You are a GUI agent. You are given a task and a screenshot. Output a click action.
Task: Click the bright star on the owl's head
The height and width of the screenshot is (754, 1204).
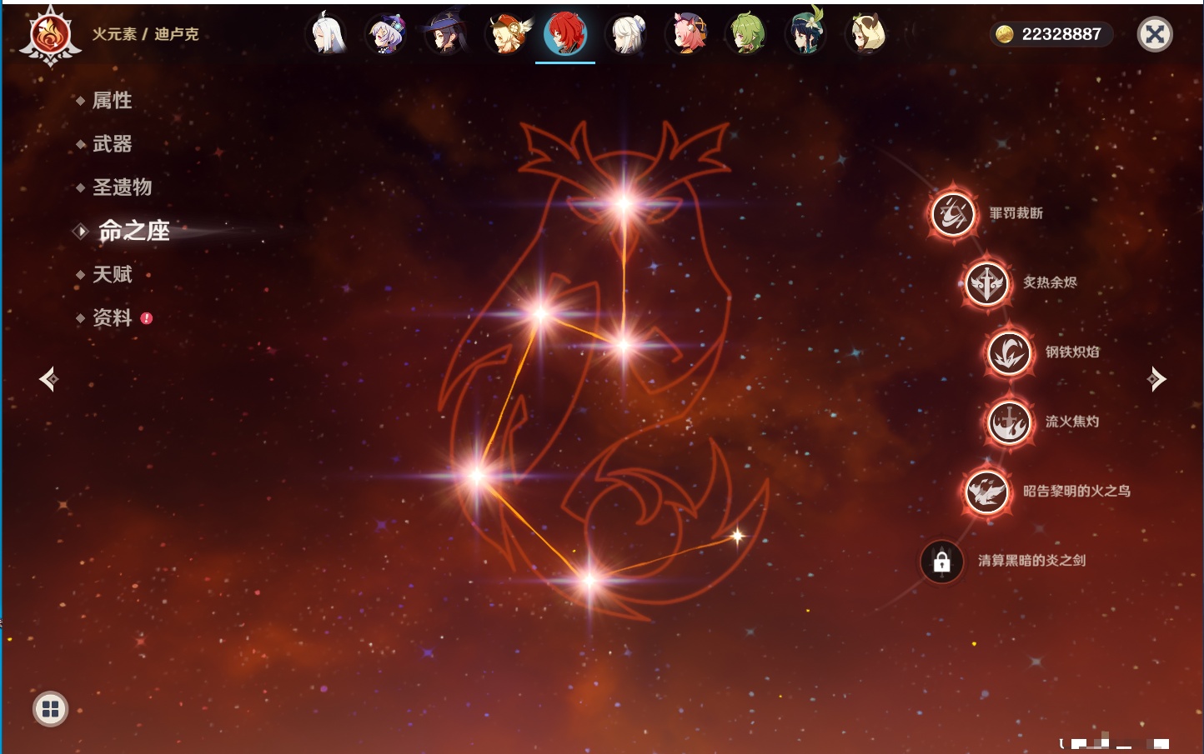click(x=624, y=203)
